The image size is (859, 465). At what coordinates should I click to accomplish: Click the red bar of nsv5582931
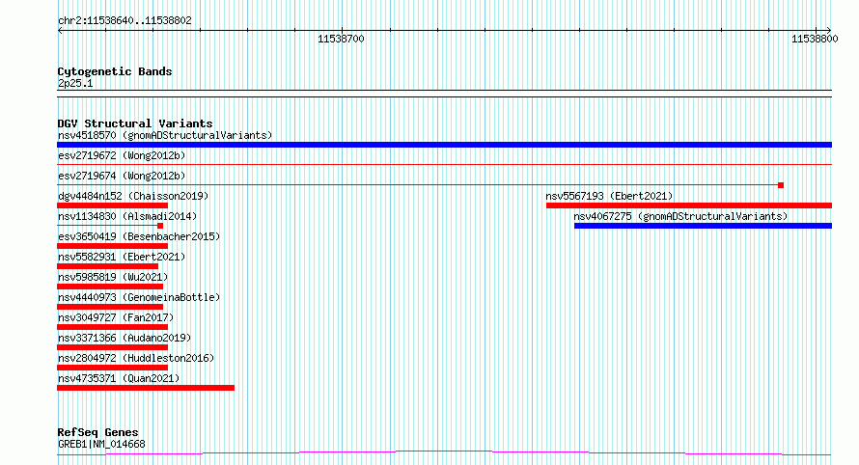[x=107, y=266]
